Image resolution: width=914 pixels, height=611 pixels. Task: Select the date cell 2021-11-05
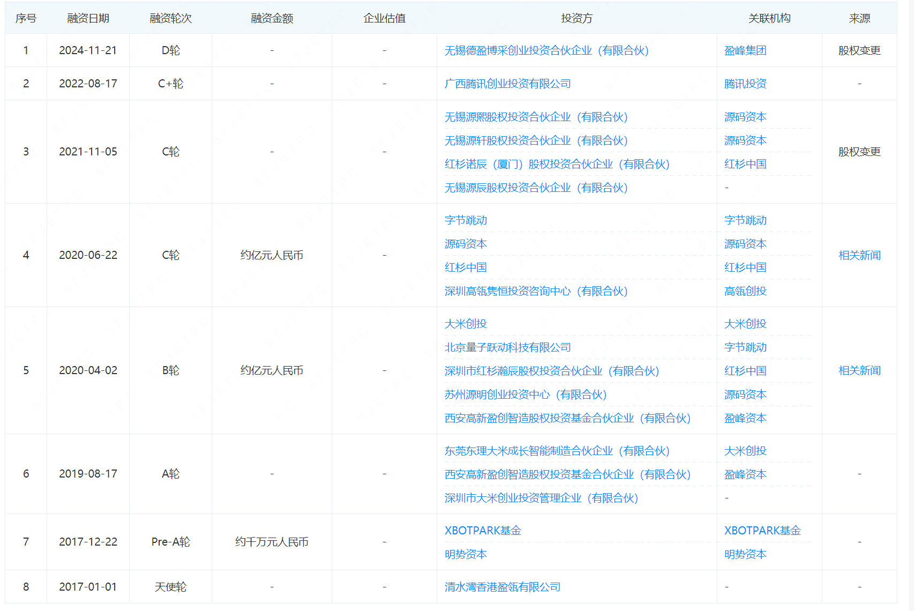(88, 152)
